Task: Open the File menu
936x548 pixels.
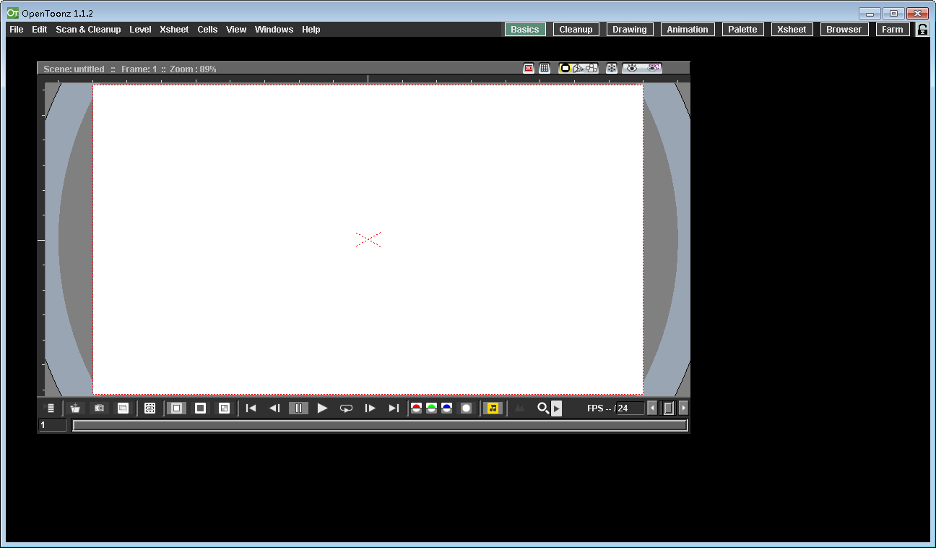Action: tap(16, 30)
